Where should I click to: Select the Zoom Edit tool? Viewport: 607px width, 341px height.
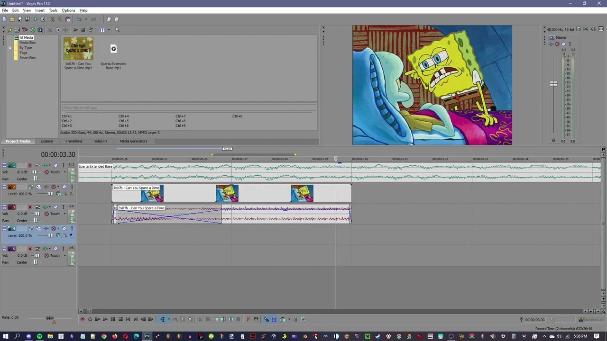(x=190, y=319)
